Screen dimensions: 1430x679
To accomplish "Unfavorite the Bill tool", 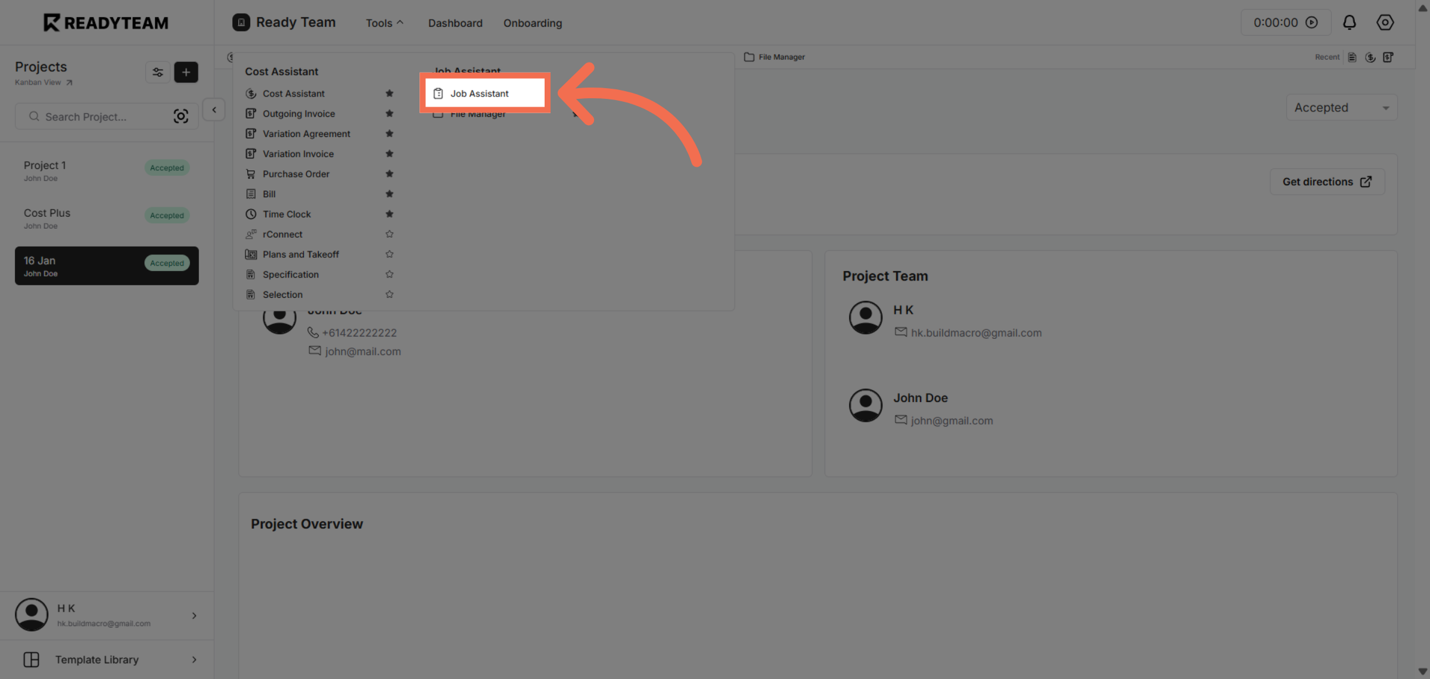I will pyautogui.click(x=389, y=194).
